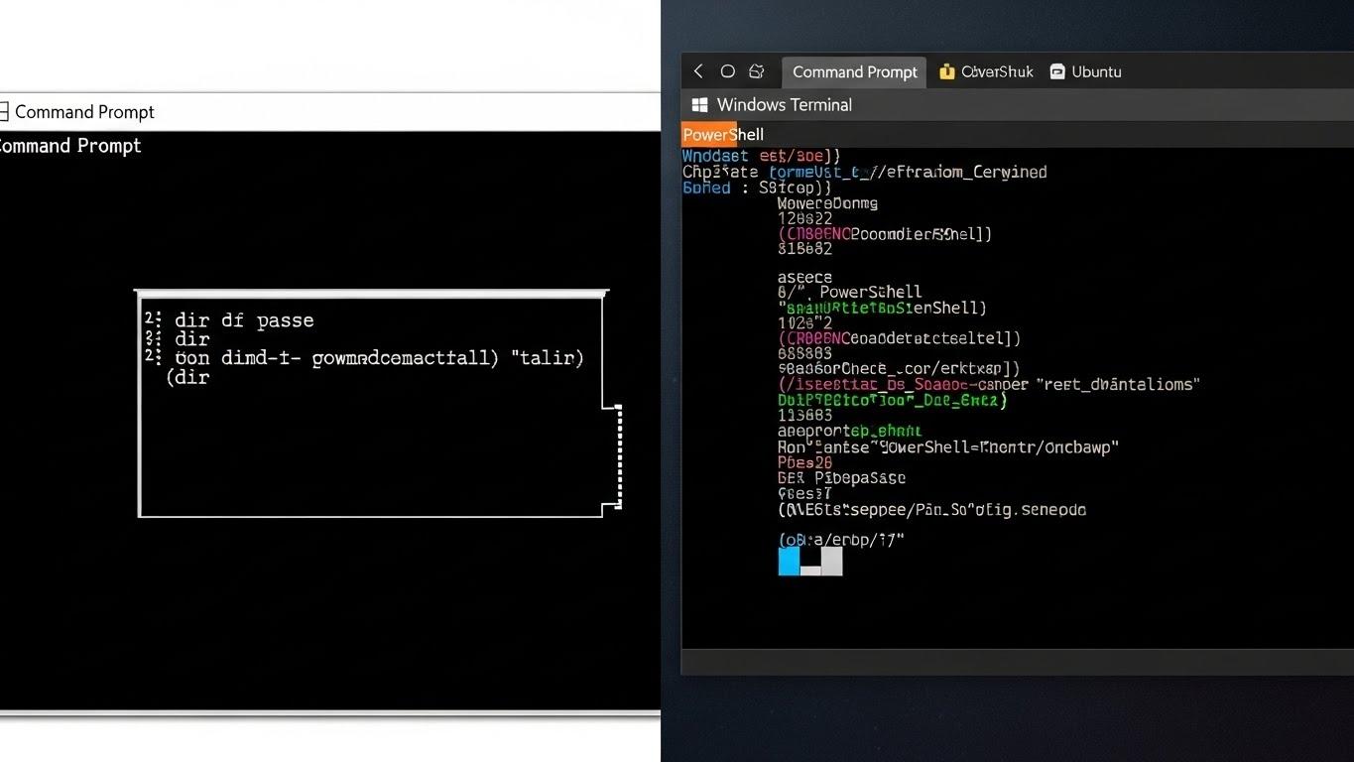Click the blue color block at the terminal bottom

pyautogui.click(x=788, y=562)
